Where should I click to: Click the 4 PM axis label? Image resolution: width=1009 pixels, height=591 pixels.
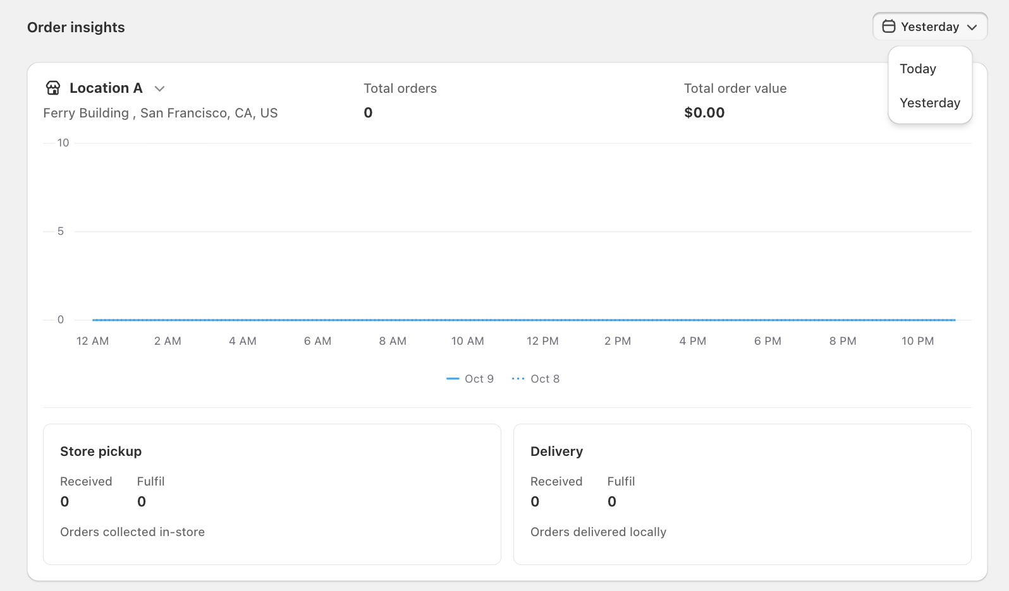[x=692, y=341]
